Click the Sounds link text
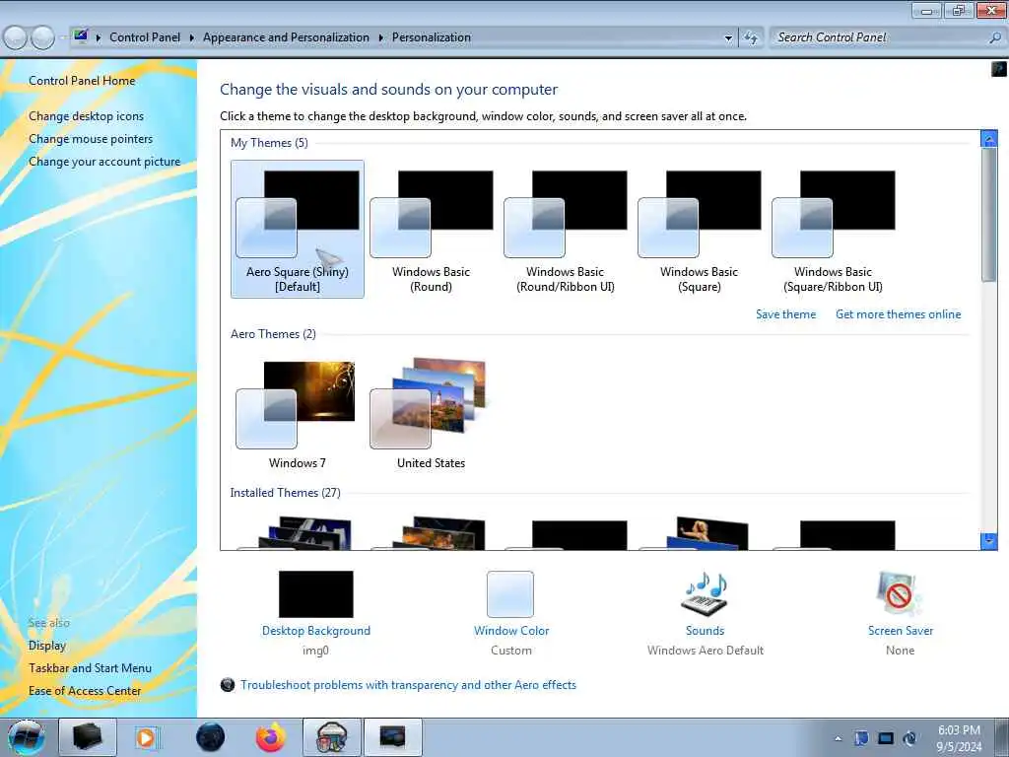Viewport: 1009px width, 757px height. 705,631
